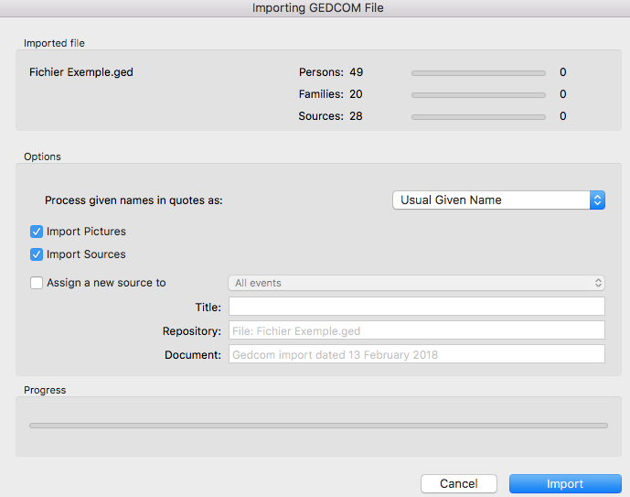Click the Fichier Exemple.ged file name
Screen dimensions: 630x497
81,72
